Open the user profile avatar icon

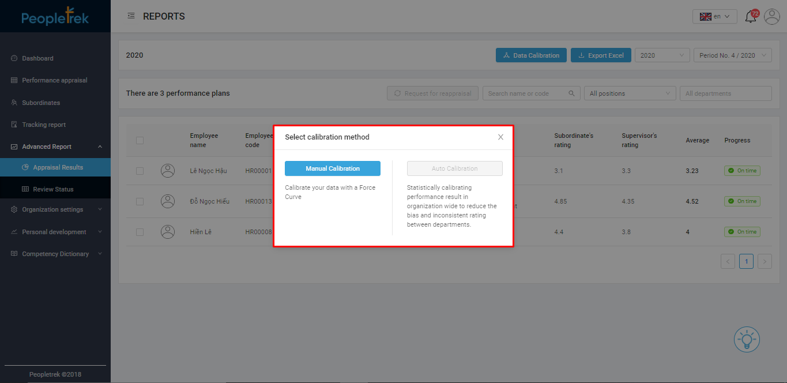click(x=771, y=17)
